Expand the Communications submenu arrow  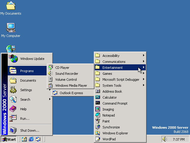(144, 61)
